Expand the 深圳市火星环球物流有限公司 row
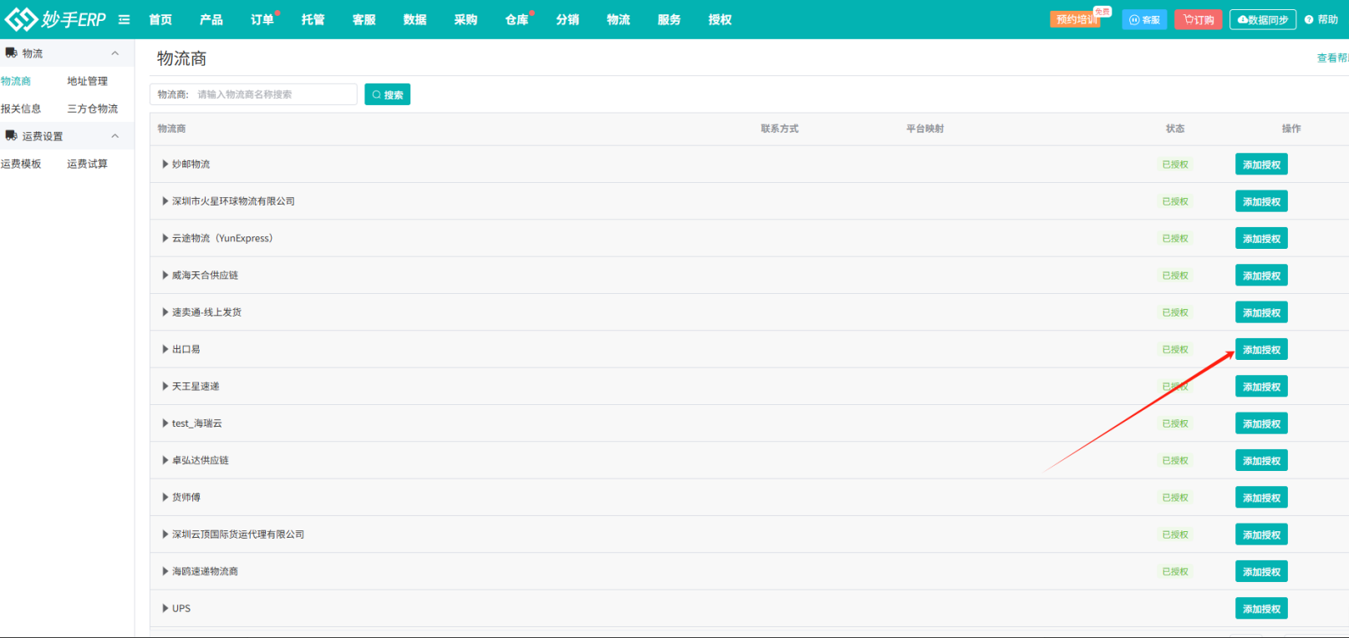The height and width of the screenshot is (638, 1349). pos(165,201)
